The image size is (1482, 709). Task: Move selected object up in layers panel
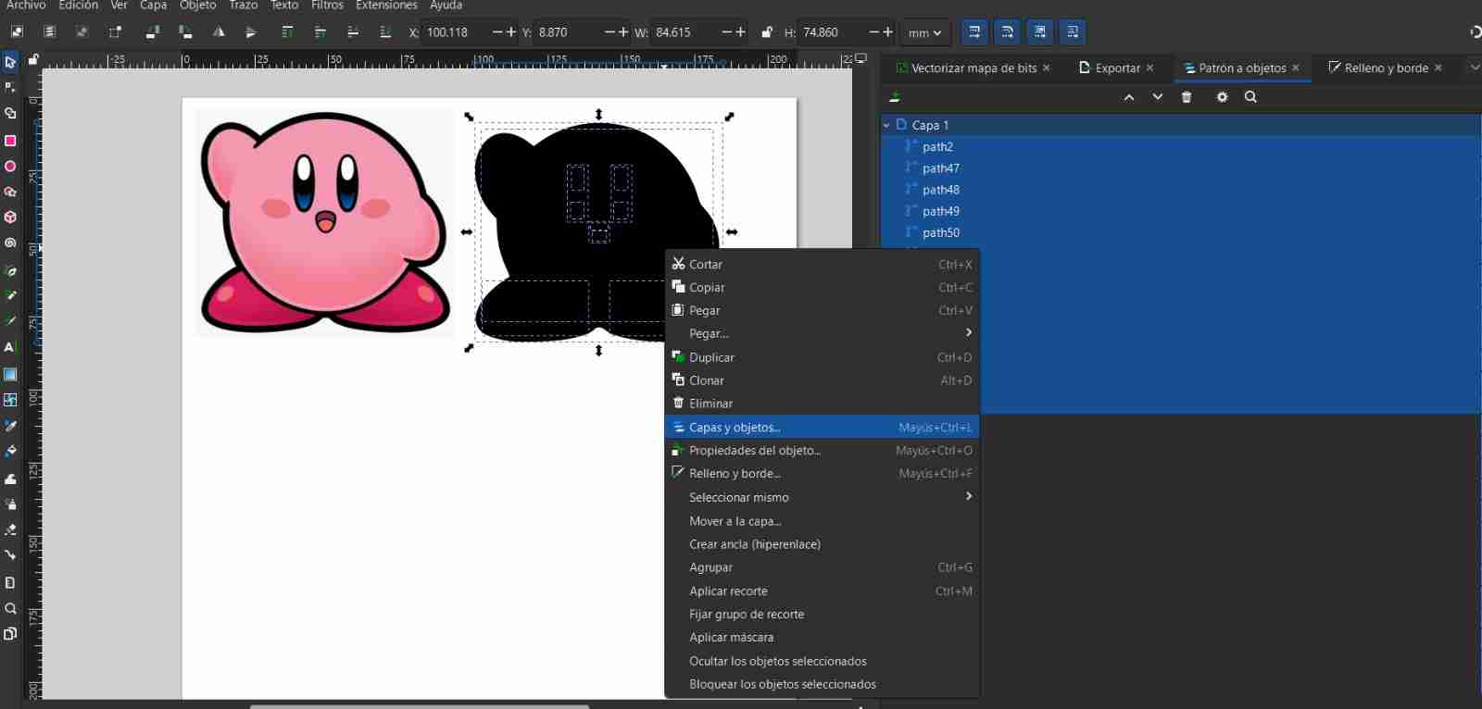tap(1129, 97)
